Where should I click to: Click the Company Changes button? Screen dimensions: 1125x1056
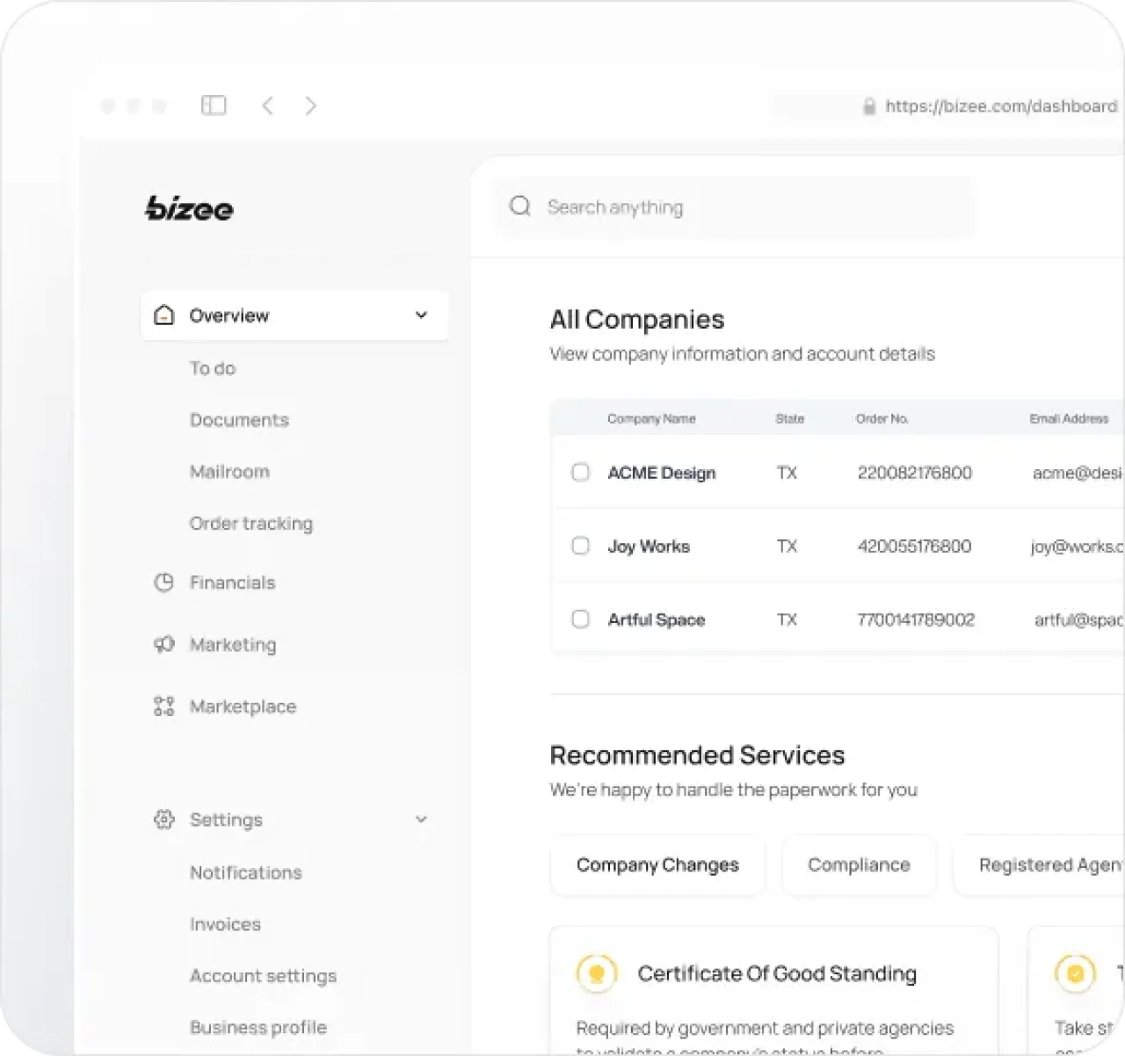657,864
